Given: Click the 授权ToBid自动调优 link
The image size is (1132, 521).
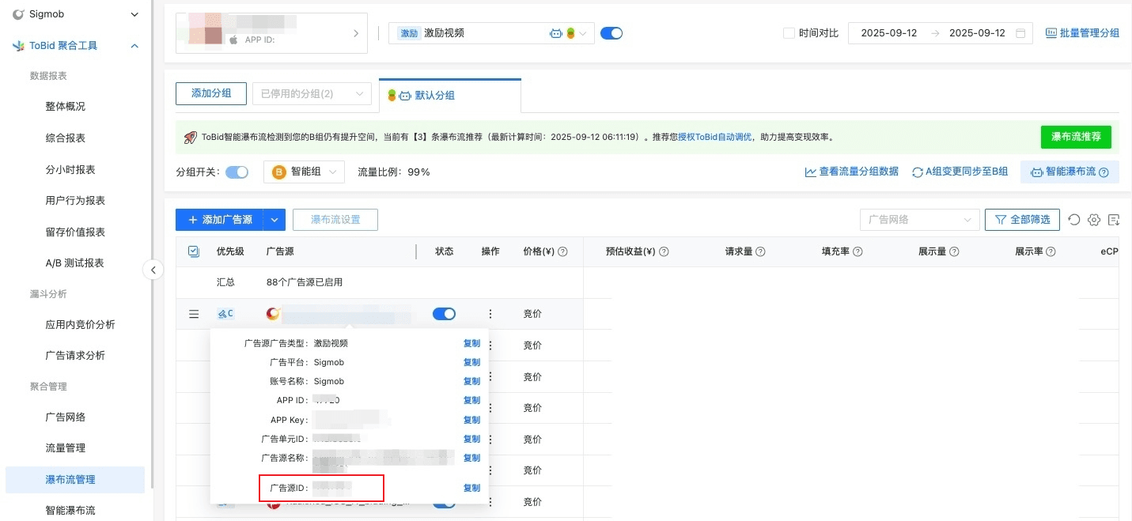Looking at the screenshot, I should click(714, 138).
